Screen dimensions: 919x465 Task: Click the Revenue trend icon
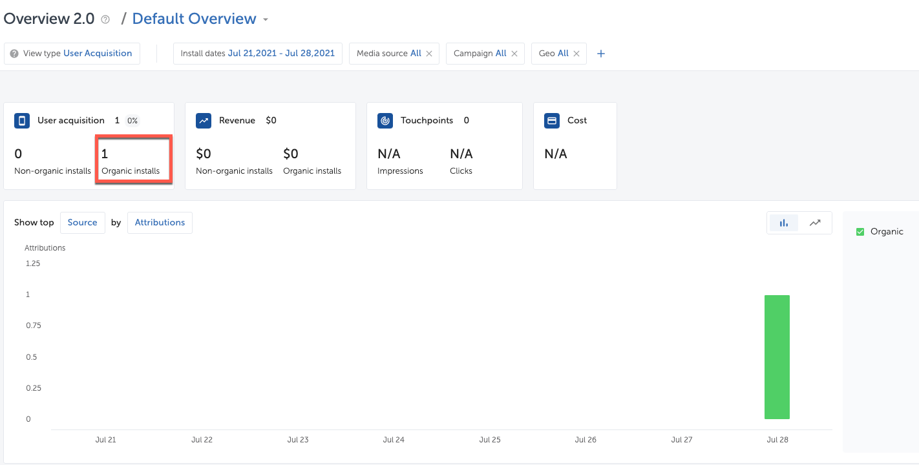[204, 121]
